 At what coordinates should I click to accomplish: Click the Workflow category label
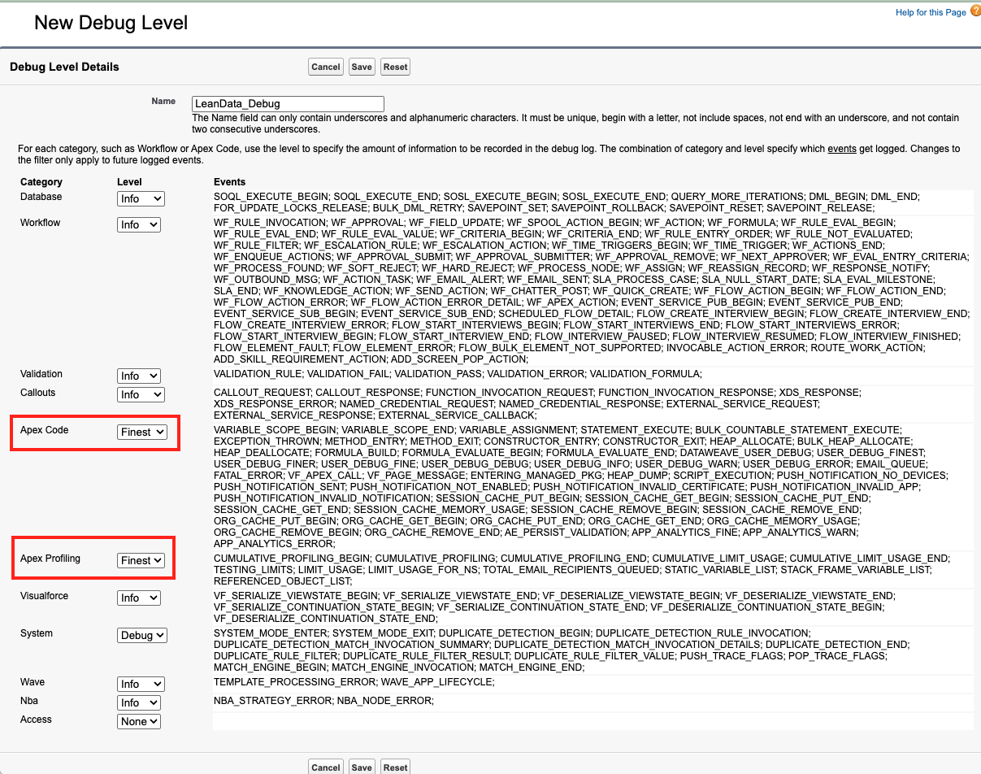(x=41, y=223)
